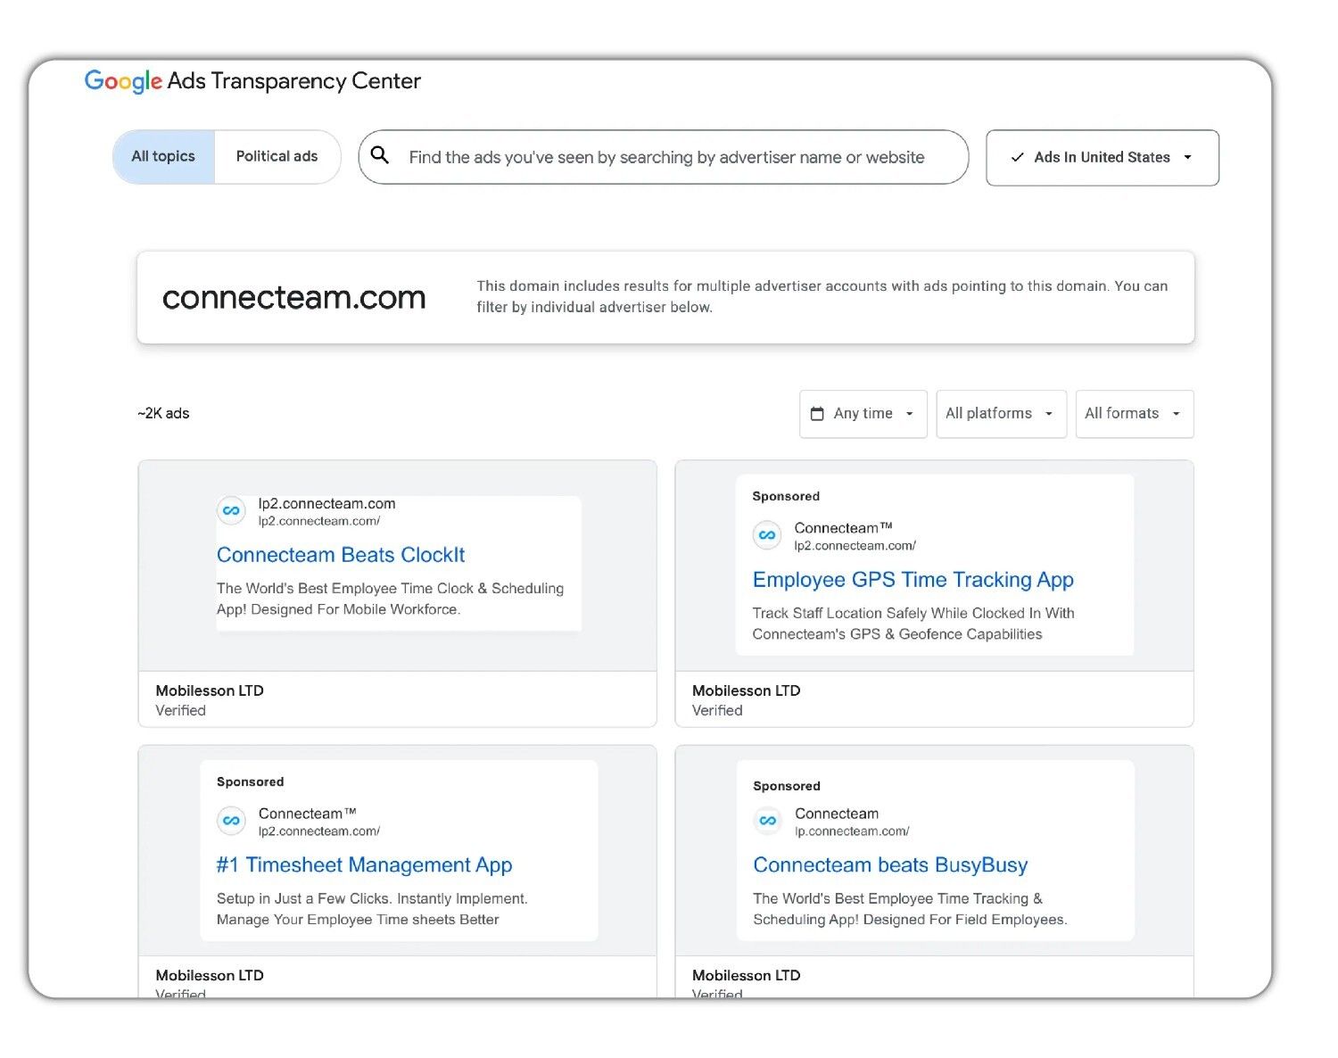1338x1058 pixels.
Task: Click the connecteam.com domain heading
Action: 294,297
